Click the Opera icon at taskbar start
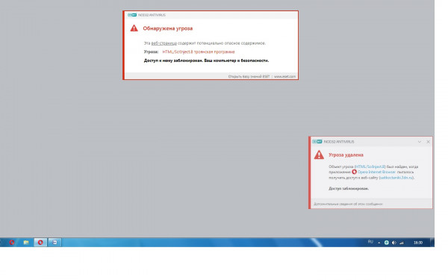 pos(12,242)
